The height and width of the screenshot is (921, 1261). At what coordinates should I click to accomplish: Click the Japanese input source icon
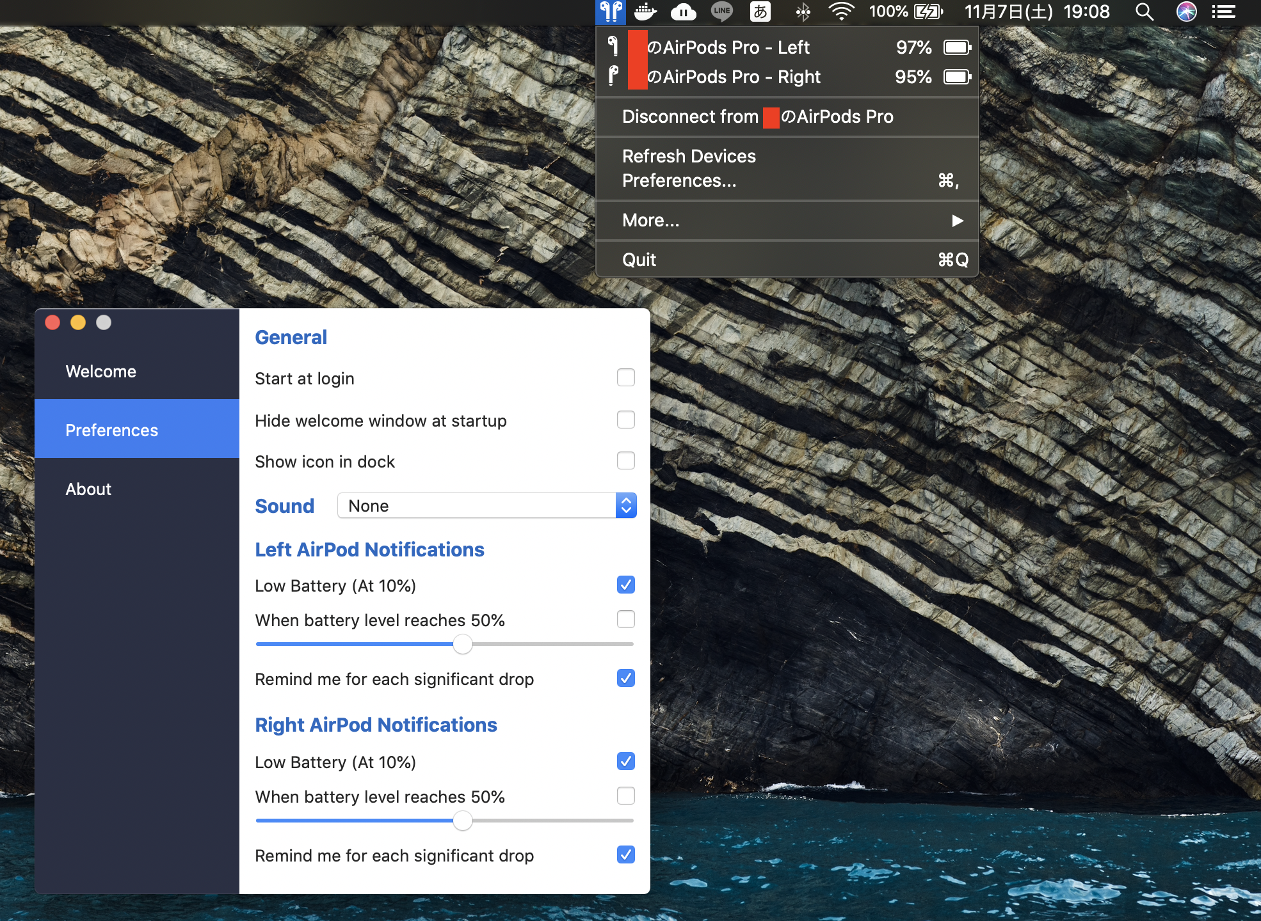click(760, 12)
